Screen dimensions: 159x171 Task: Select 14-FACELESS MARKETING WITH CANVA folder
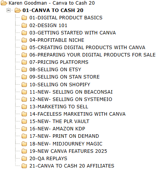click(x=77, y=114)
